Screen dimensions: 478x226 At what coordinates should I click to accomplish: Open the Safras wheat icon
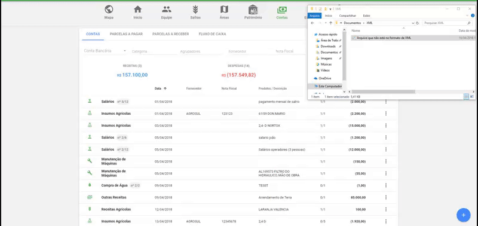[195, 9]
